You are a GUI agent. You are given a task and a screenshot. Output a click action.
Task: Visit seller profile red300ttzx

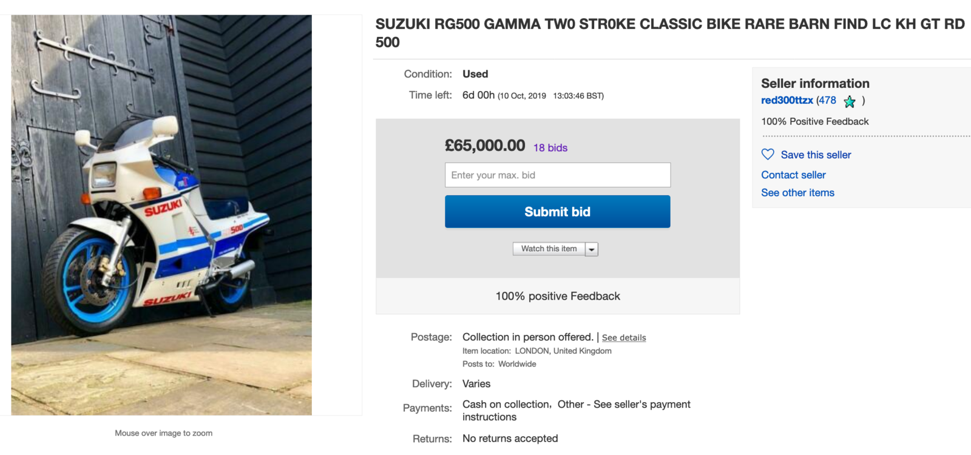787,101
